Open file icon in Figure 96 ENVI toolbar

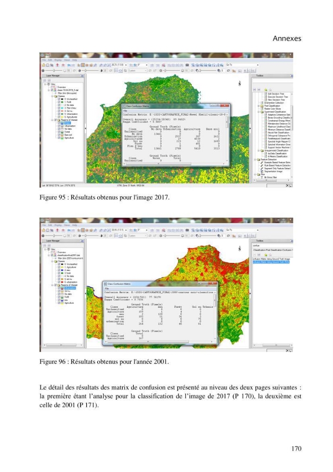[44, 230]
